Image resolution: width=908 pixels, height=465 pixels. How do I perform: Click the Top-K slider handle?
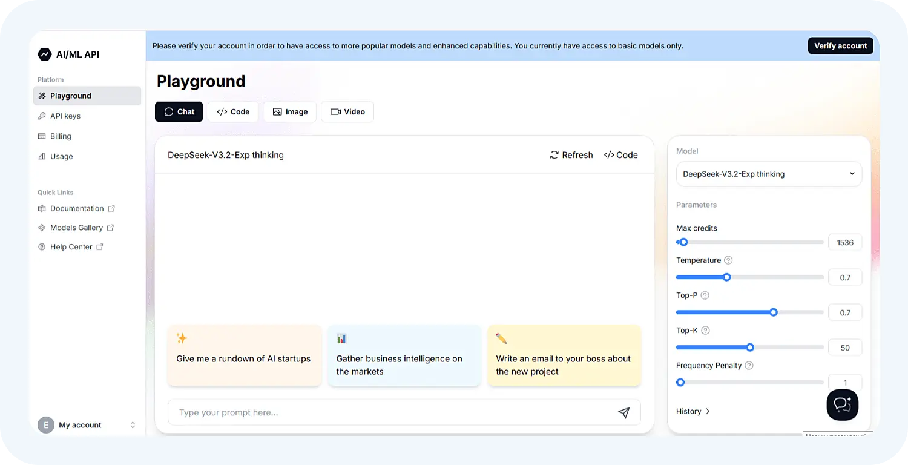click(x=750, y=348)
